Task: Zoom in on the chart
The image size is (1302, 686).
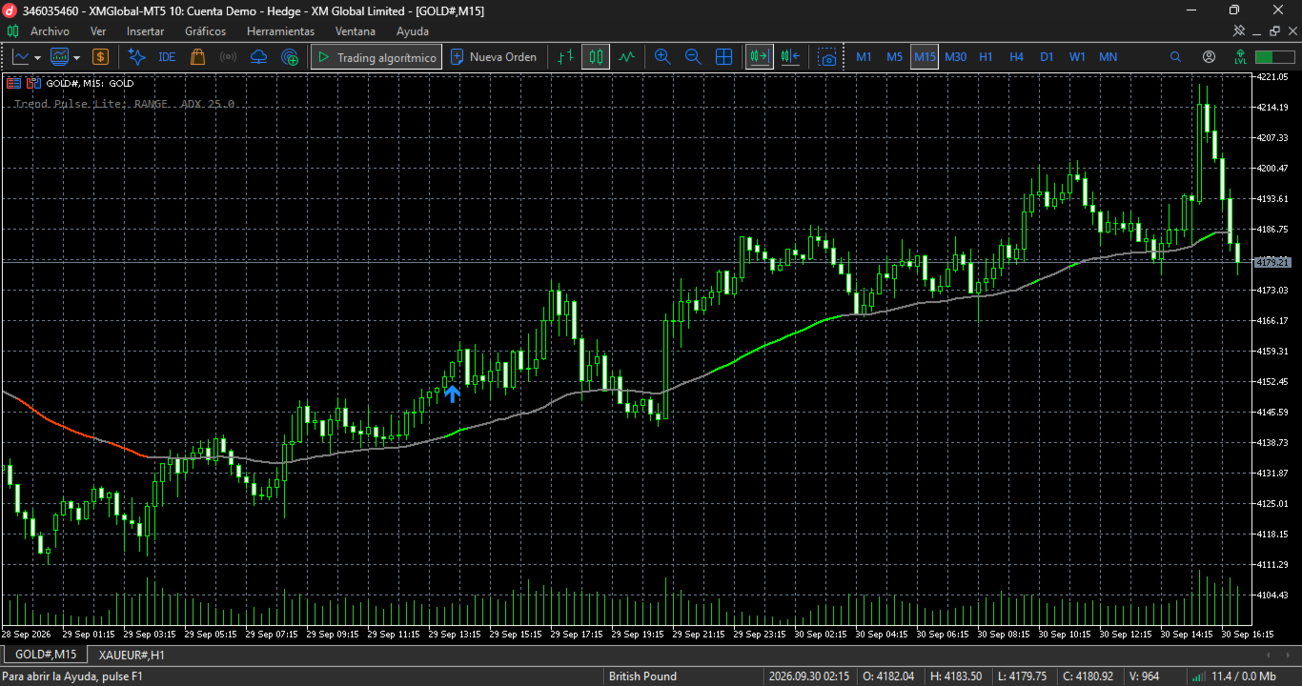Action: pyautogui.click(x=662, y=57)
